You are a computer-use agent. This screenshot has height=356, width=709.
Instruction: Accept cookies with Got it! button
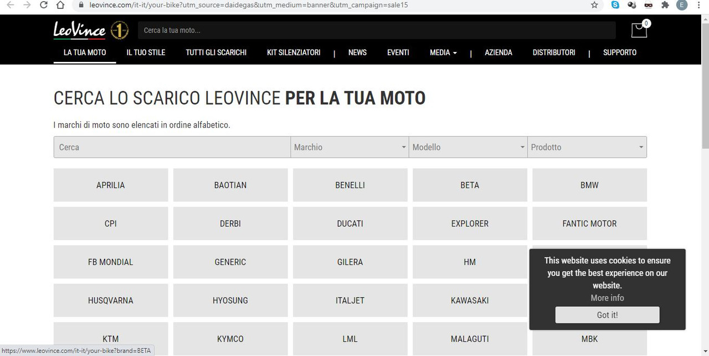[607, 315]
